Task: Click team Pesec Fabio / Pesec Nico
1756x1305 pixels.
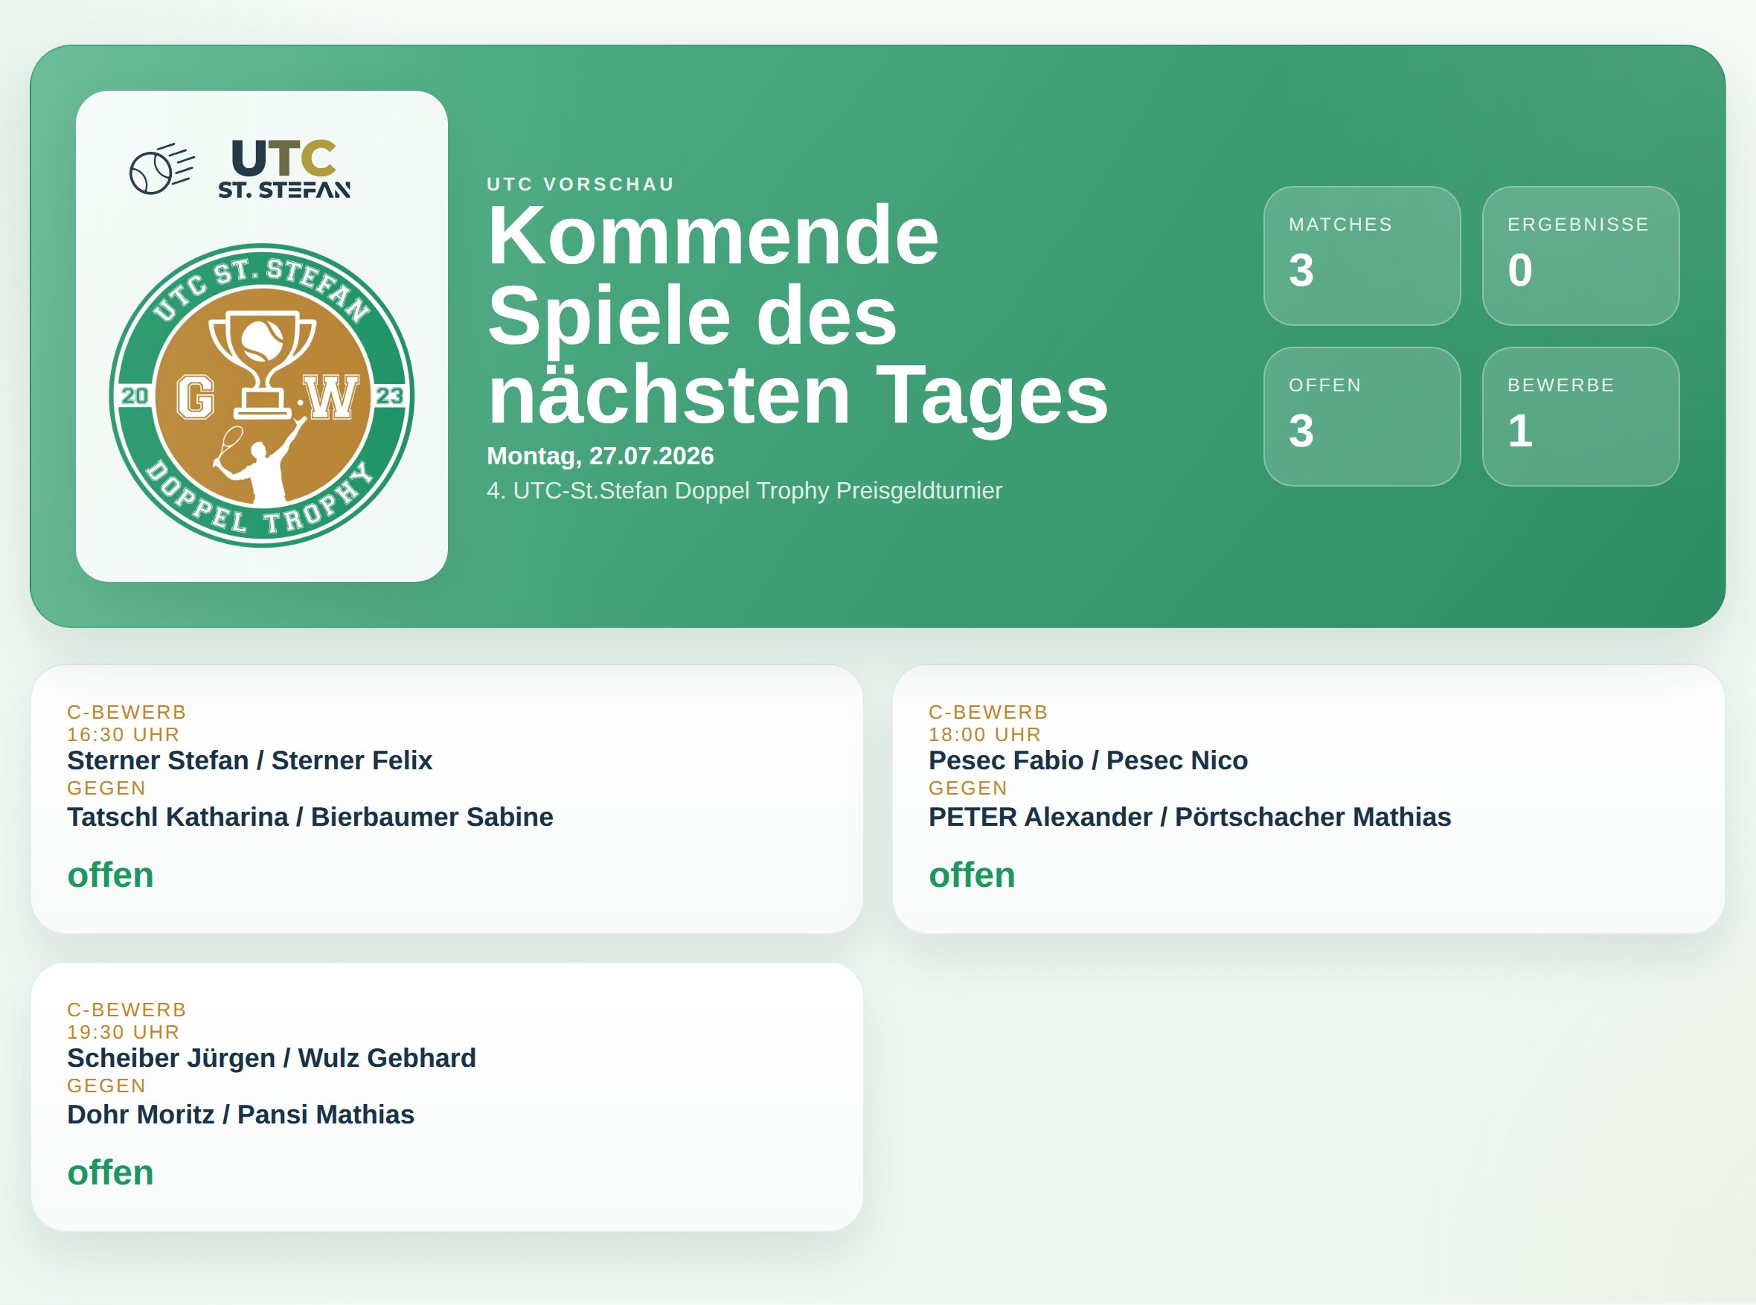Action: coord(1088,760)
